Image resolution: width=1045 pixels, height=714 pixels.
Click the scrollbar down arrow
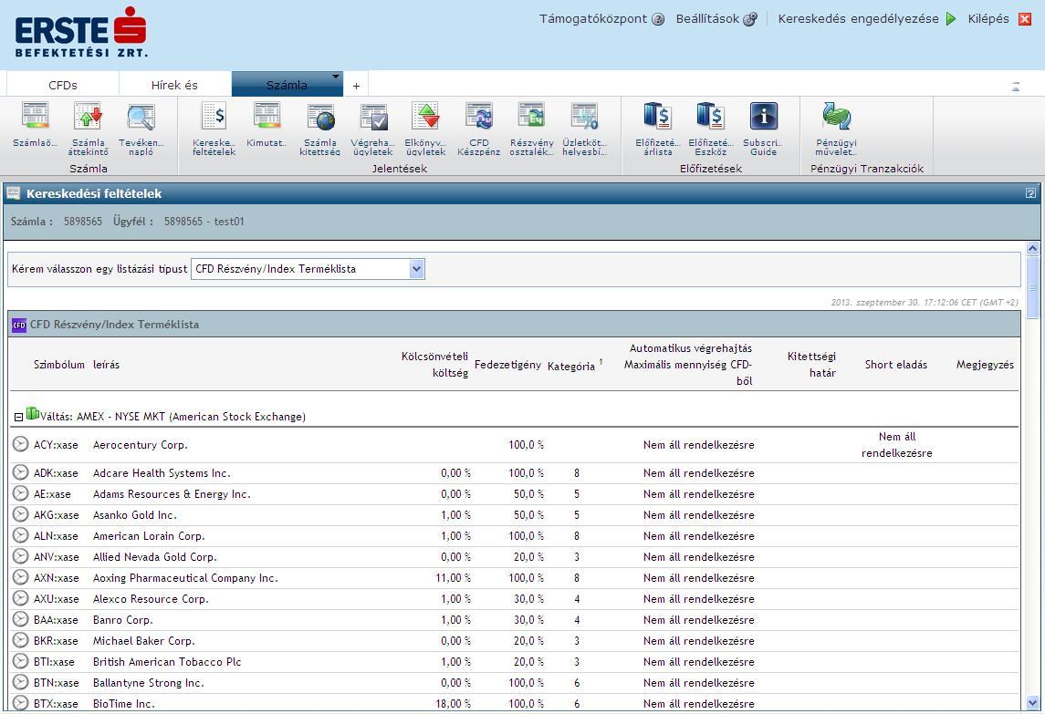tap(1033, 703)
